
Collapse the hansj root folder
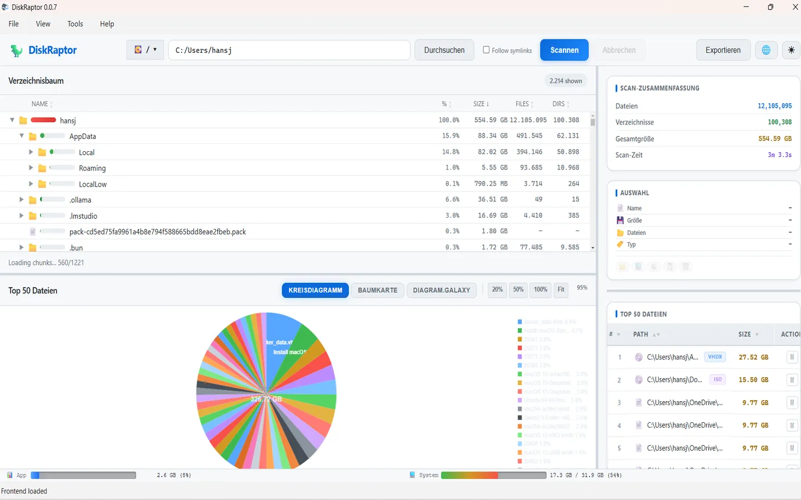12,120
